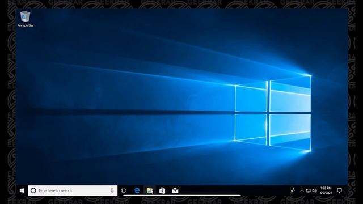Open the Action Center notifications icon
Viewport: 363px width, 204px height.
(339, 190)
